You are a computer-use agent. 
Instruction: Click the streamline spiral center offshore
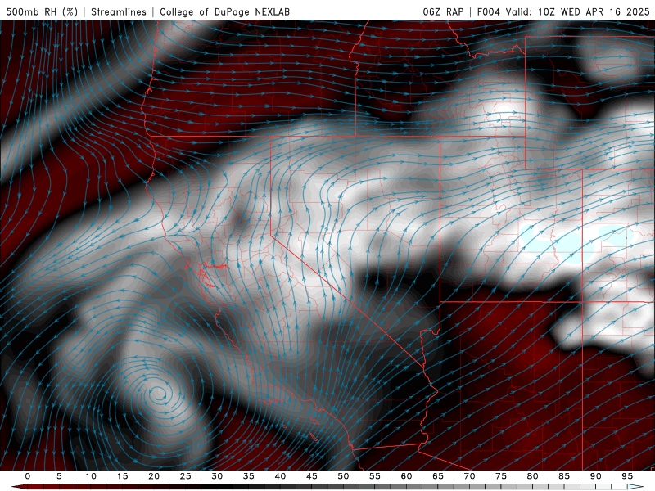coord(158,393)
